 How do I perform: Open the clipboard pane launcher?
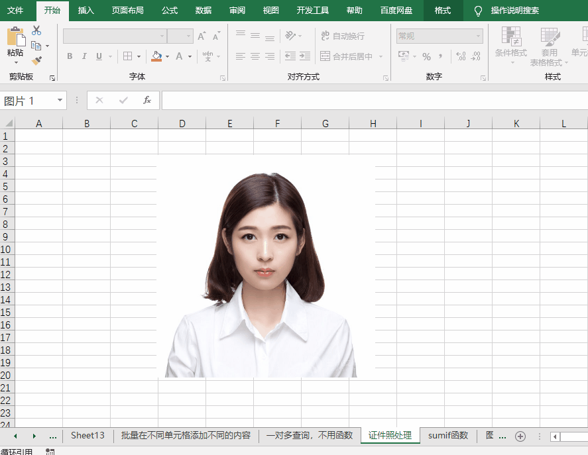click(x=52, y=78)
